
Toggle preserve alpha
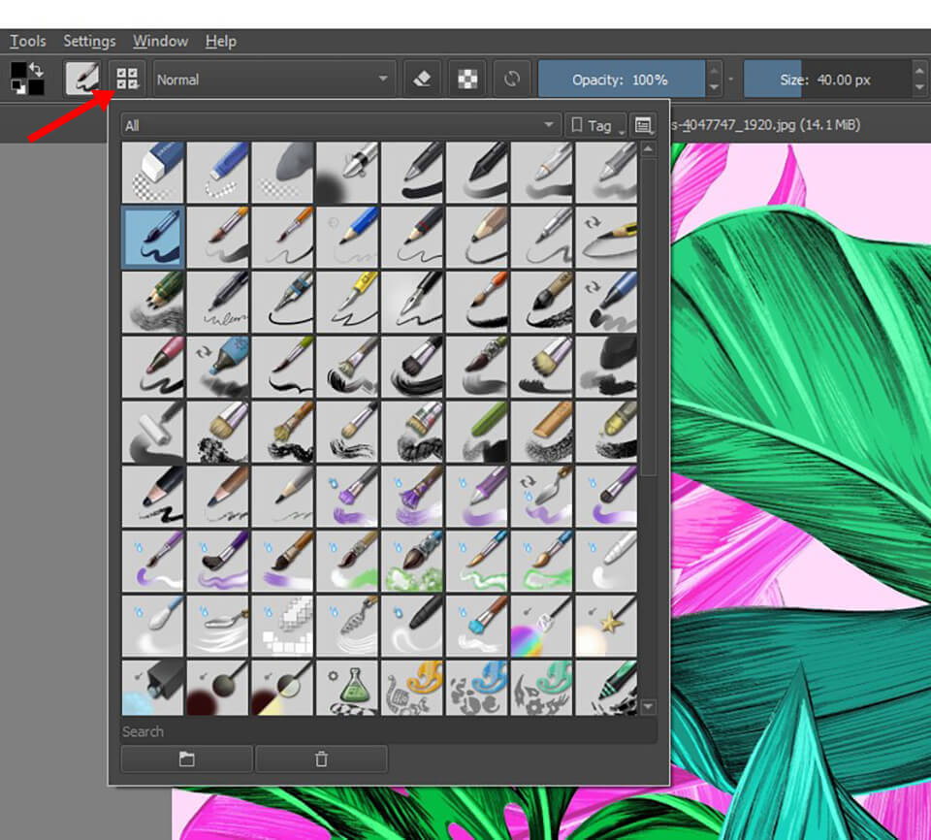click(466, 79)
